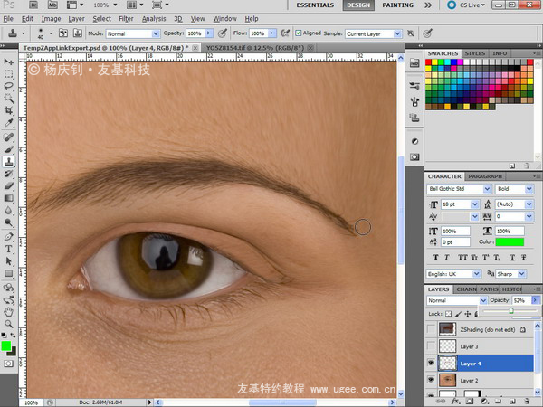Launch Mini Bridge from application bar
543x407 pixels.
(52, 5)
